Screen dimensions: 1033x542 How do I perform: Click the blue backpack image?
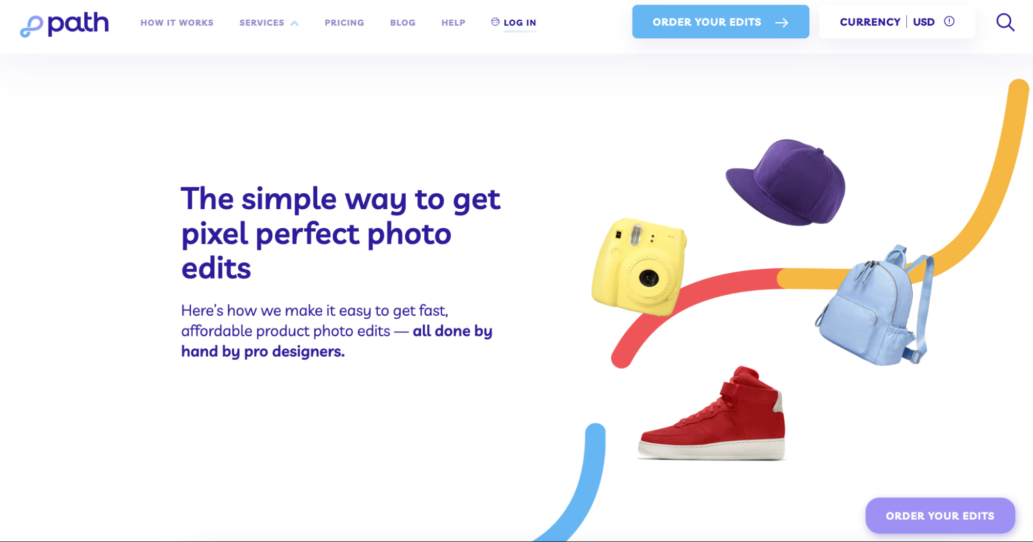(875, 305)
